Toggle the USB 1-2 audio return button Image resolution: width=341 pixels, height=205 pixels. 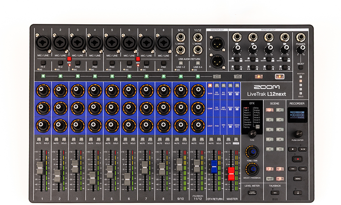(x=180, y=63)
